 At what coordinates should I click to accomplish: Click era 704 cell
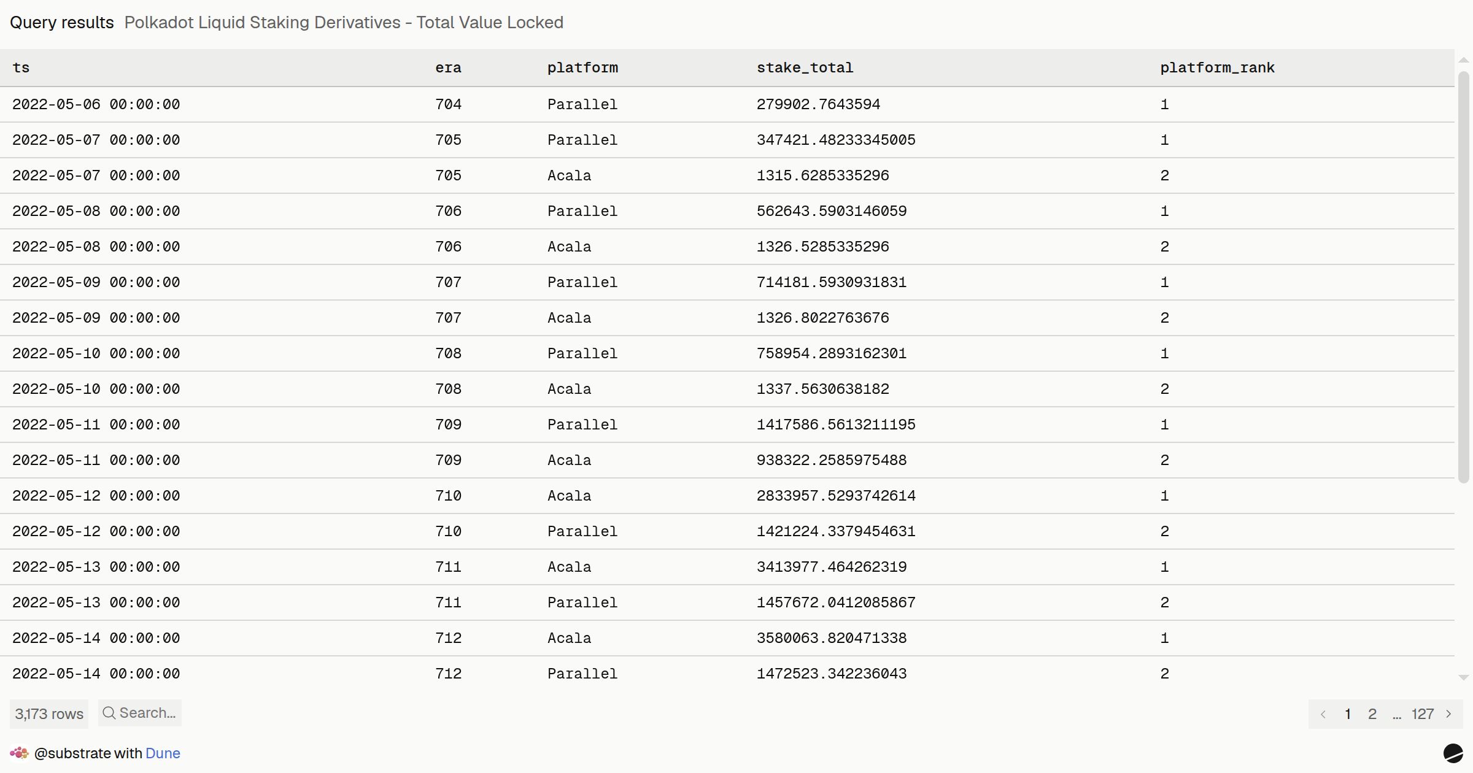(448, 104)
